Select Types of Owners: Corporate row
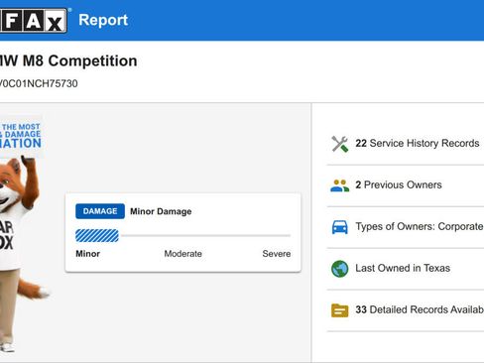Screen dimensions: 484x363 [x=406, y=227]
